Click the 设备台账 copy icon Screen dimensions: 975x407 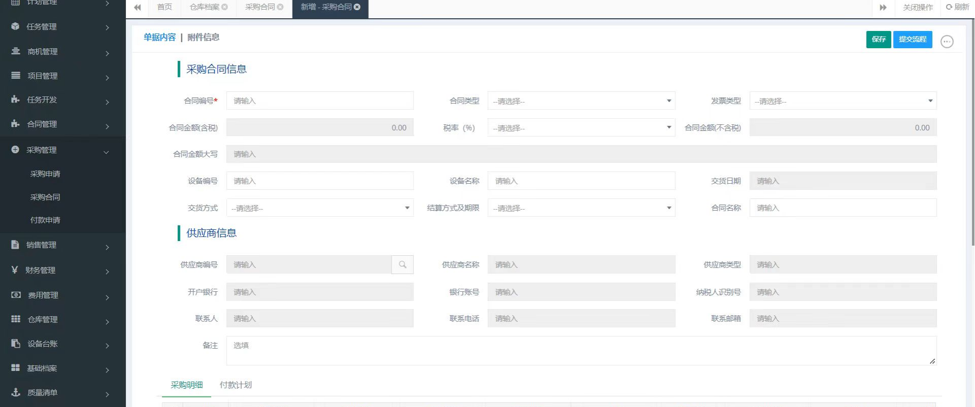click(16, 343)
